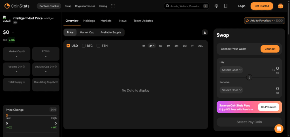
Task: Select the ALL time range
Action: 201,46
